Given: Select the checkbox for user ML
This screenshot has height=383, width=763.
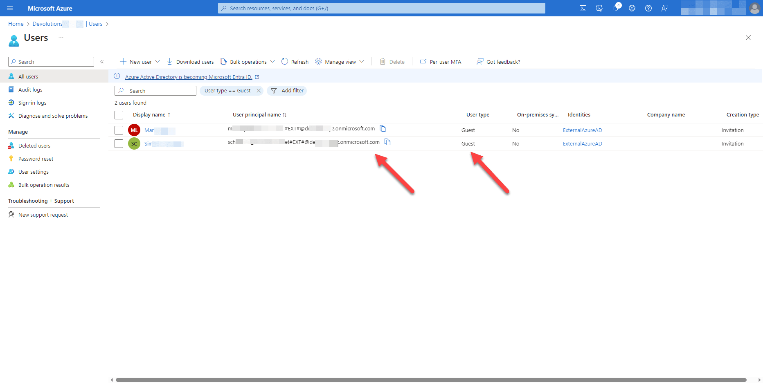Looking at the screenshot, I should (x=119, y=130).
